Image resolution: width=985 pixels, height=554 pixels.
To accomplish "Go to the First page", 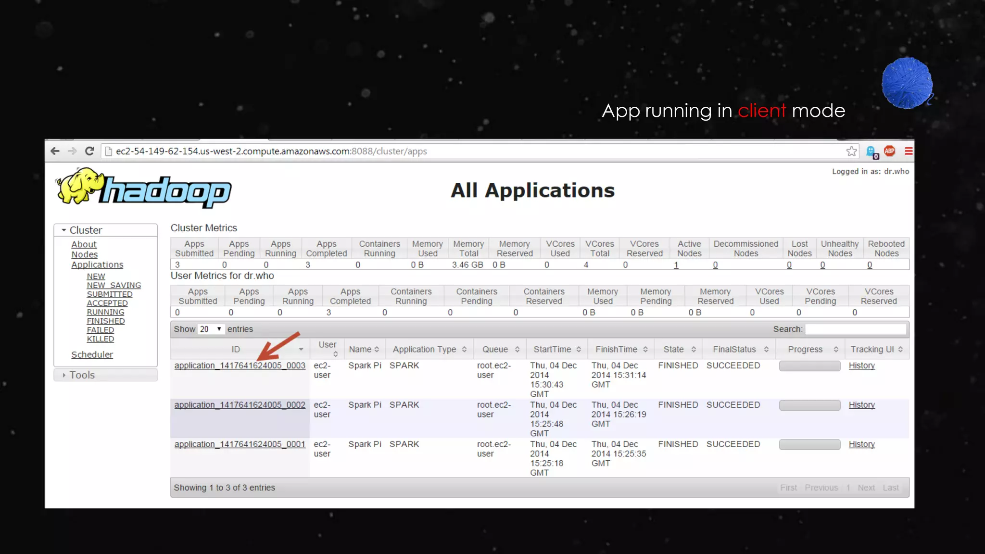I will 788,488.
